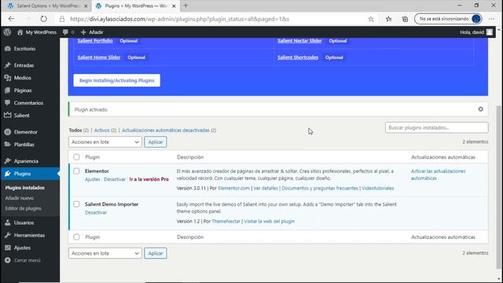
Task: Click the page vertical scrollbar
Action: [498, 187]
